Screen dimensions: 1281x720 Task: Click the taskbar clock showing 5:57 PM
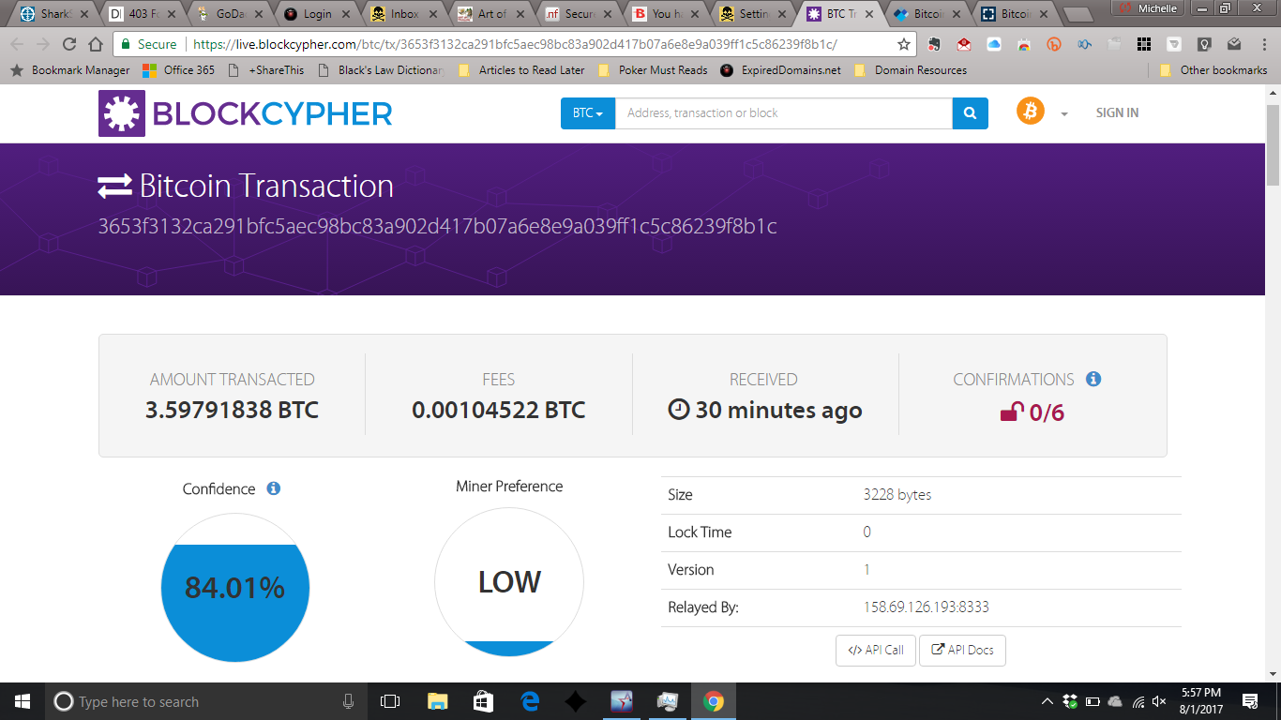coord(1200,701)
